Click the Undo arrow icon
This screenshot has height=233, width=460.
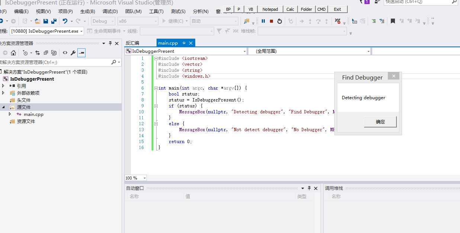click(65, 21)
